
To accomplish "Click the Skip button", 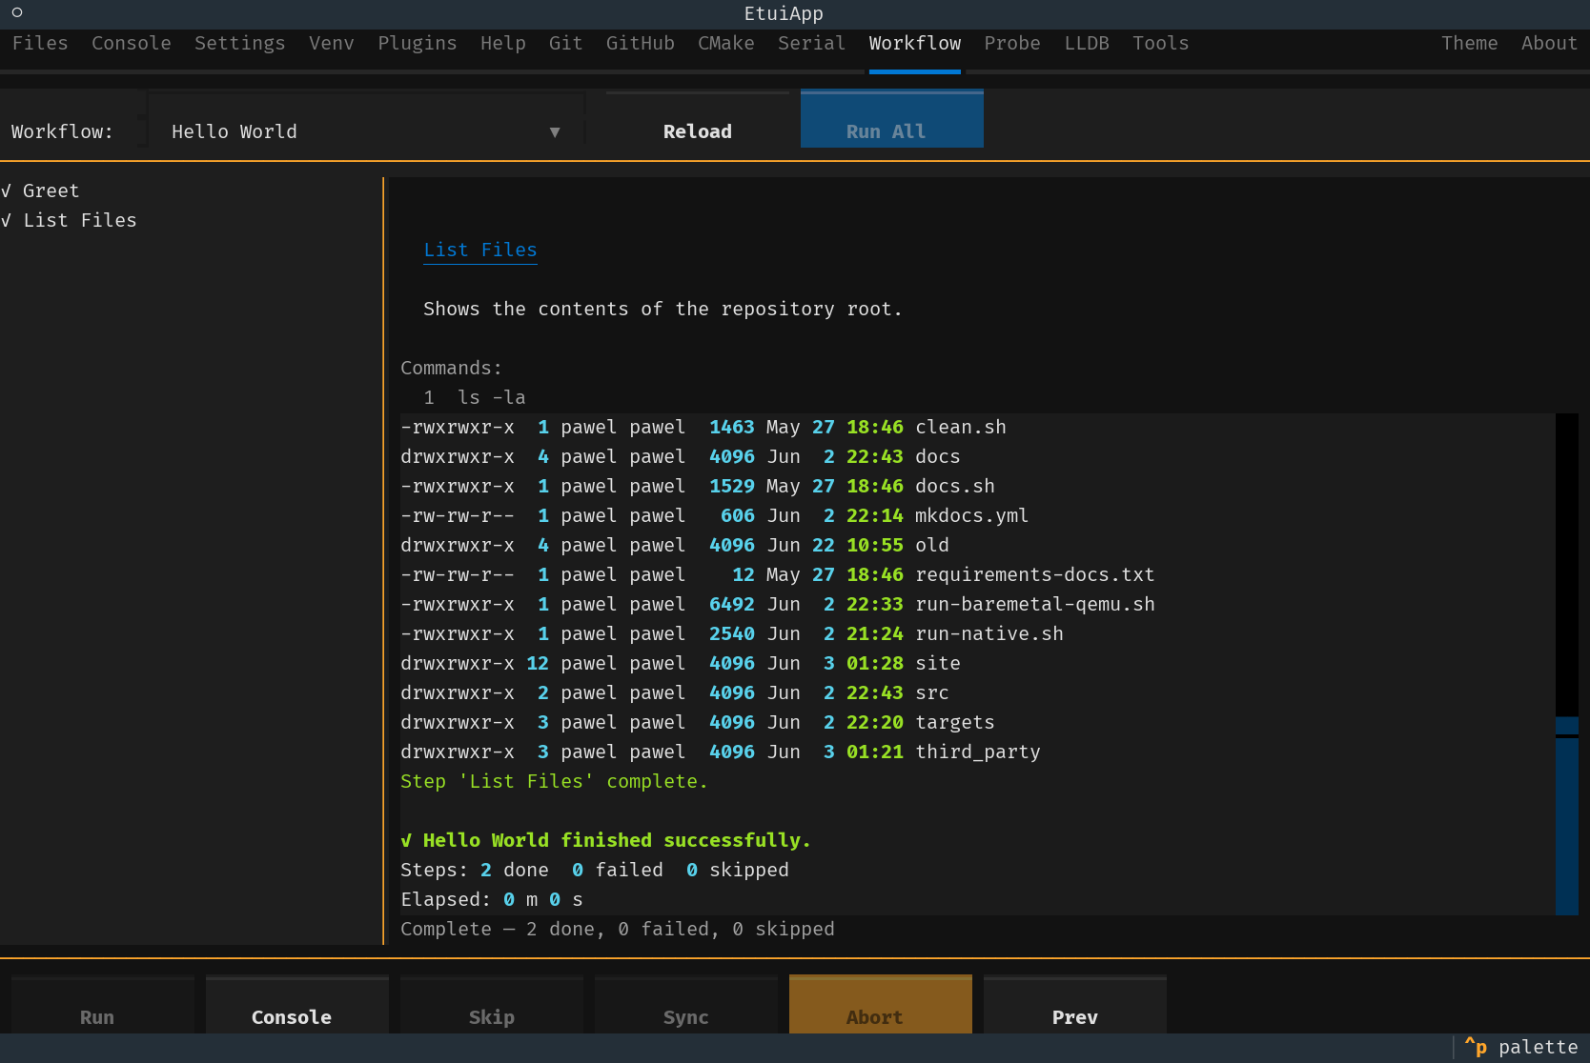I will click(x=492, y=1005).
